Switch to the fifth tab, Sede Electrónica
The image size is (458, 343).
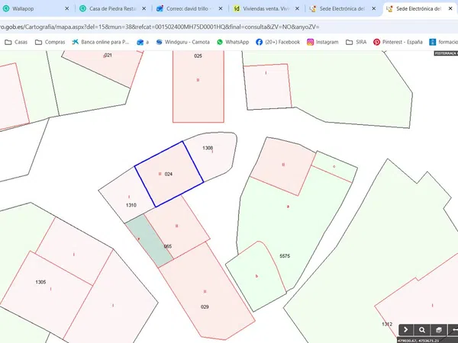(x=342, y=8)
